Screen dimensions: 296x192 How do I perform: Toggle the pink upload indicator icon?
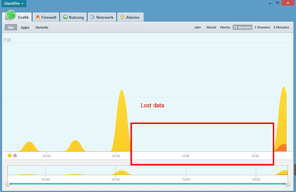coord(15,156)
